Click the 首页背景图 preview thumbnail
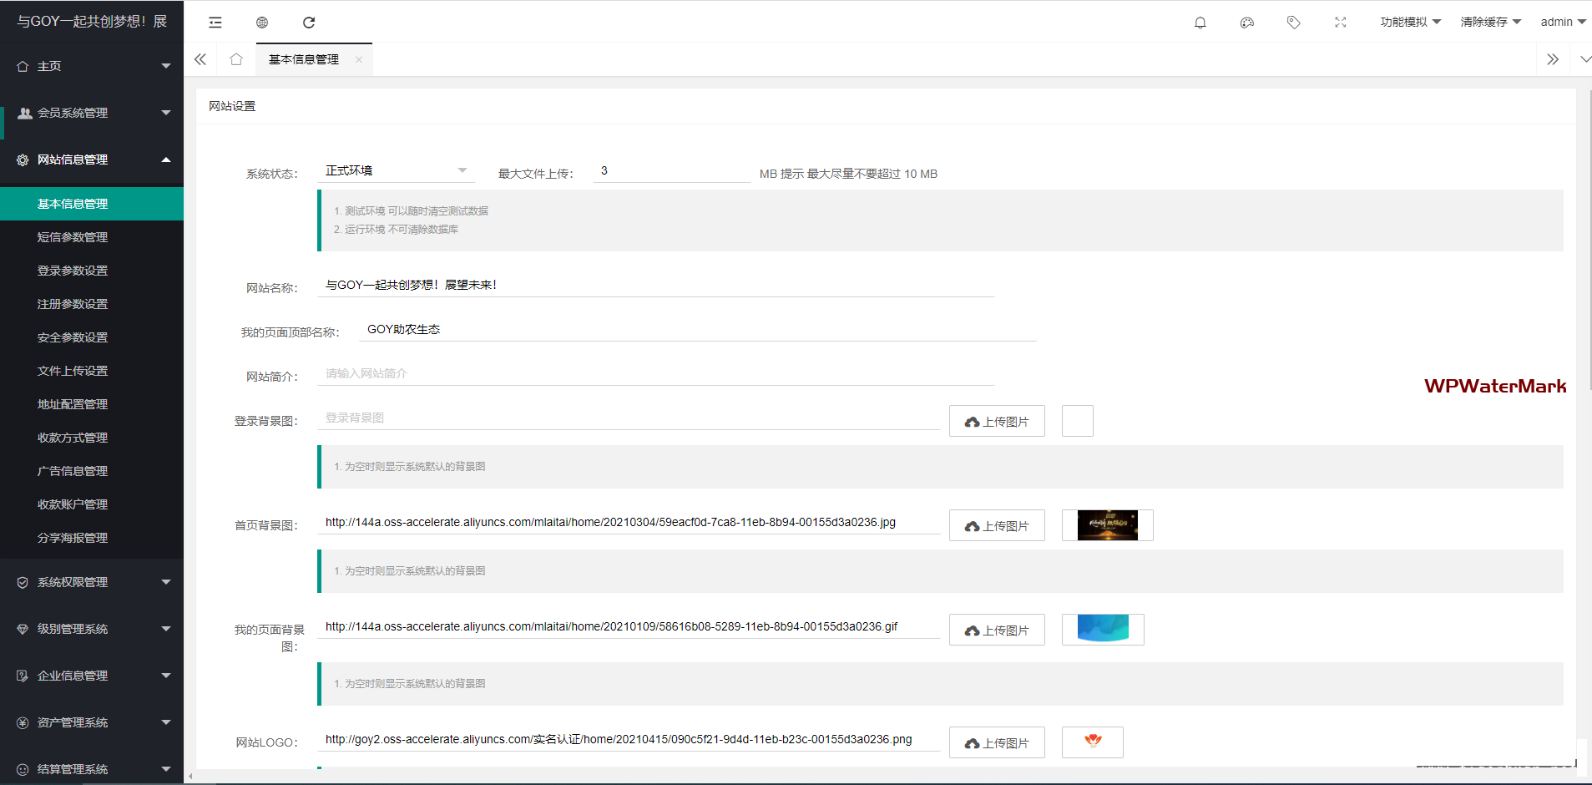Viewport: 1592px width, 785px height. click(x=1107, y=525)
